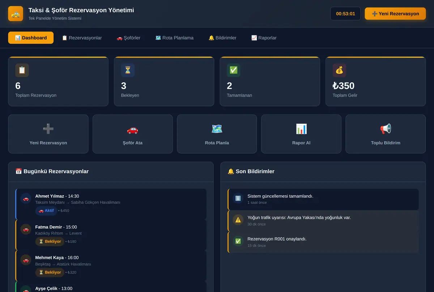Click the 'Yoğun trafik uyarısı' notification text
This screenshot has height=292, width=434.
pos(299,217)
